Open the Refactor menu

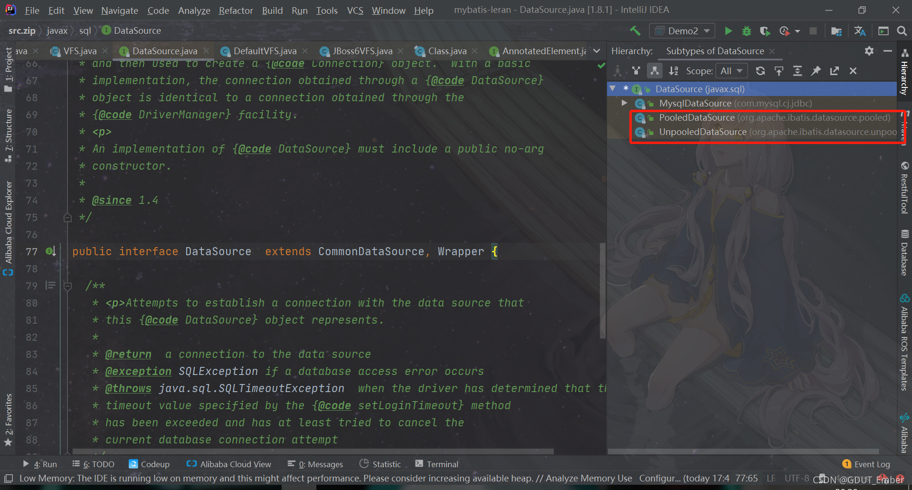(x=236, y=10)
